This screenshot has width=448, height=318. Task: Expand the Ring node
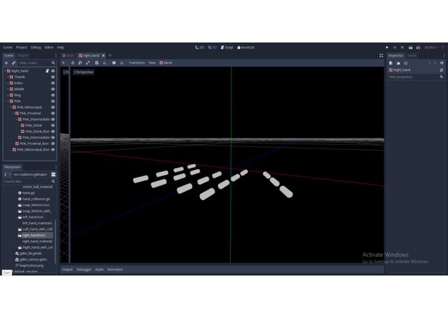8,95
